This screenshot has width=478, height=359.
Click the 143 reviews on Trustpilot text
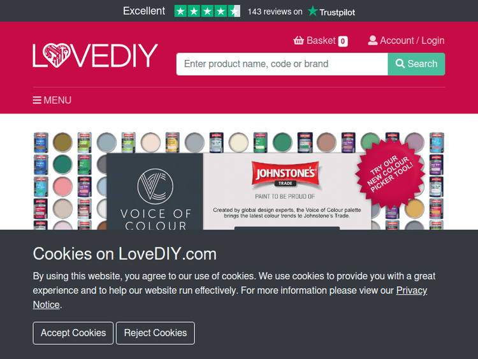tap(301, 11)
